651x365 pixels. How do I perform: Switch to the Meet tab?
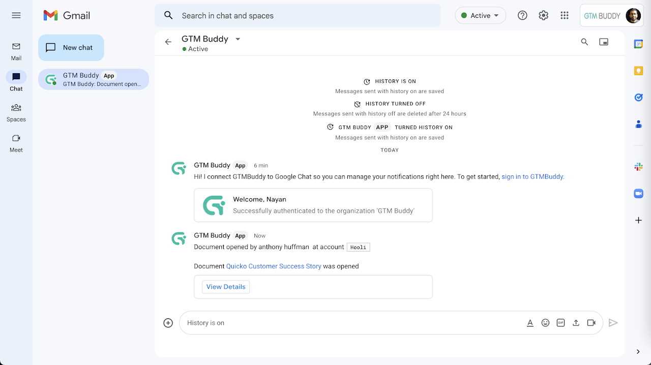16,143
